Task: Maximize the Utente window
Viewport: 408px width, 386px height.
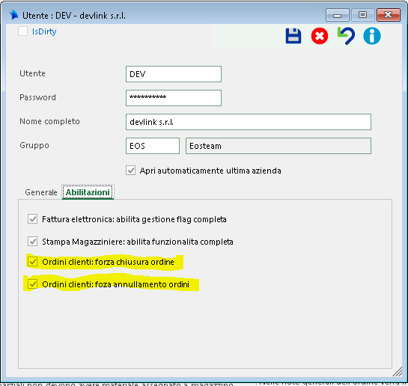Action: point(363,15)
